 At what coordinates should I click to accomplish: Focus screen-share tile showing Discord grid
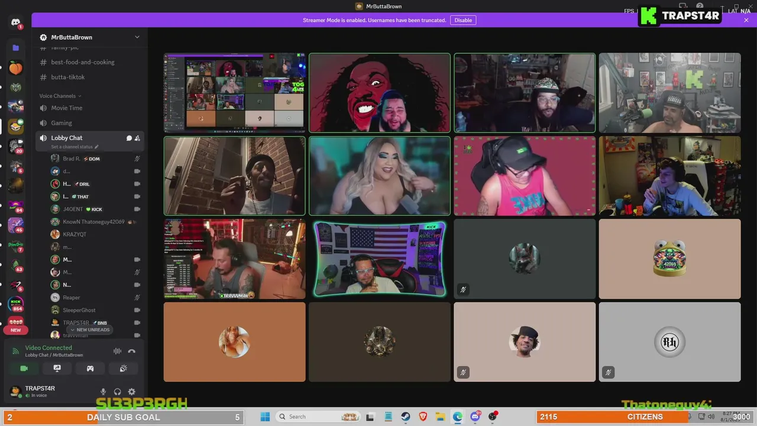235,93
